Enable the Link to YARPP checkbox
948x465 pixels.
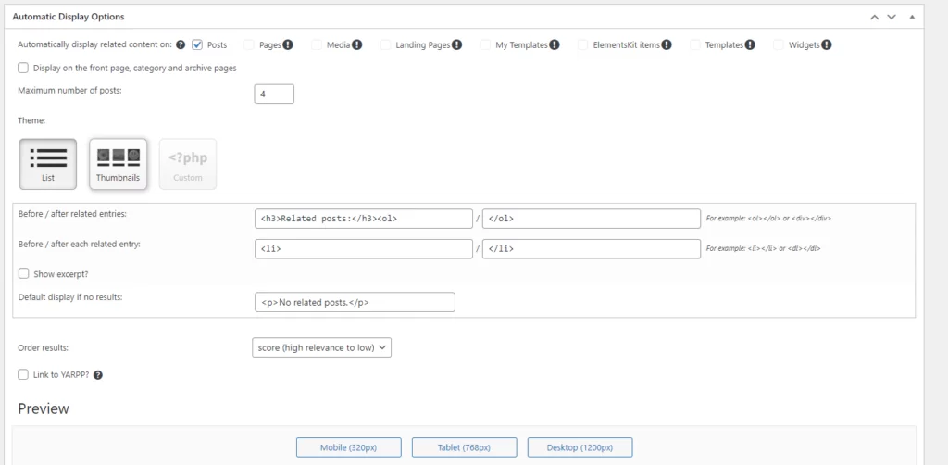tap(23, 374)
